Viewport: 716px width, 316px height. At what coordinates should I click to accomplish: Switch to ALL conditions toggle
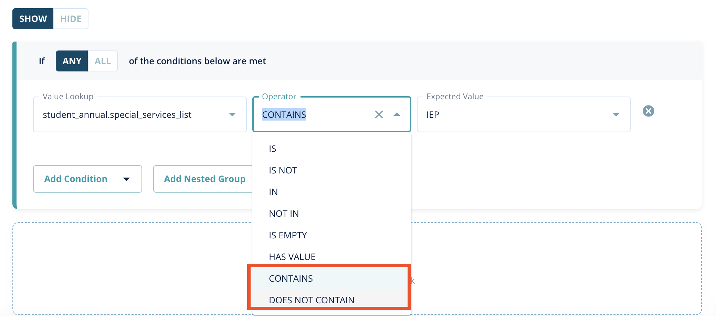(x=103, y=61)
